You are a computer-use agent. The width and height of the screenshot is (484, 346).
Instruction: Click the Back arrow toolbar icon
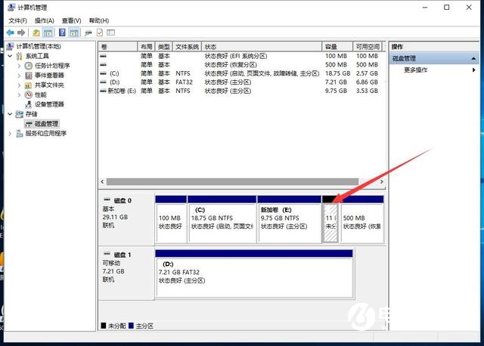tap(11, 33)
